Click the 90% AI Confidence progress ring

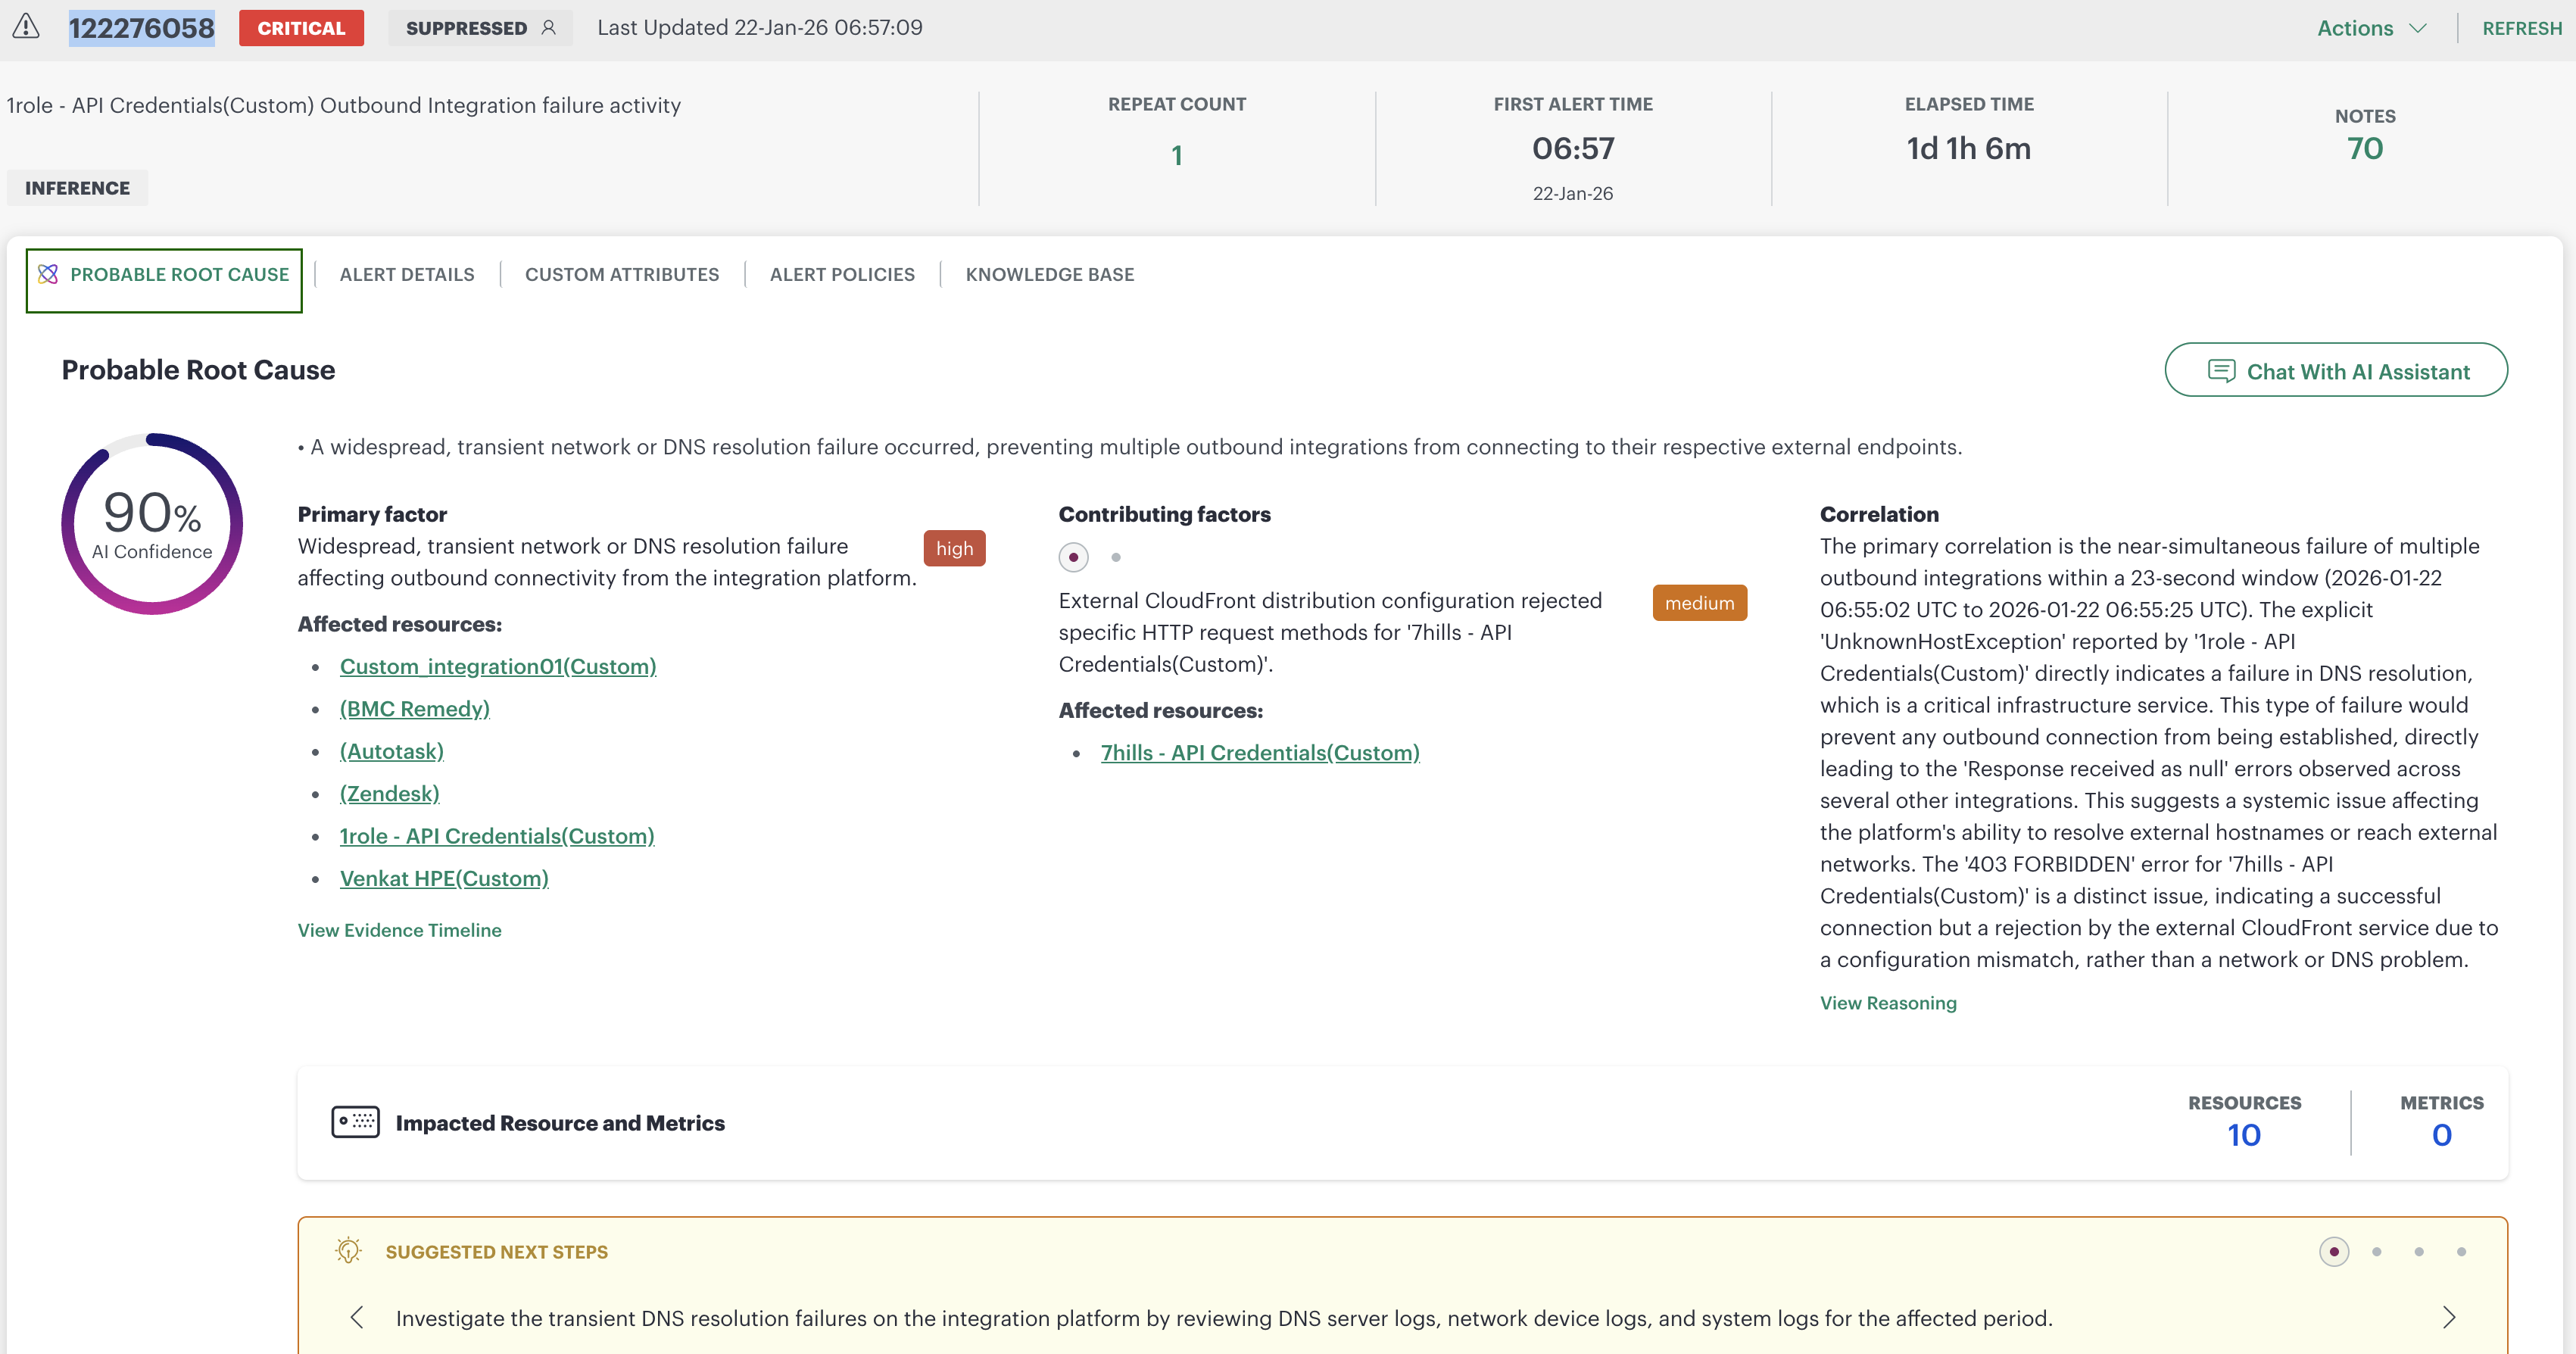[152, 524]
